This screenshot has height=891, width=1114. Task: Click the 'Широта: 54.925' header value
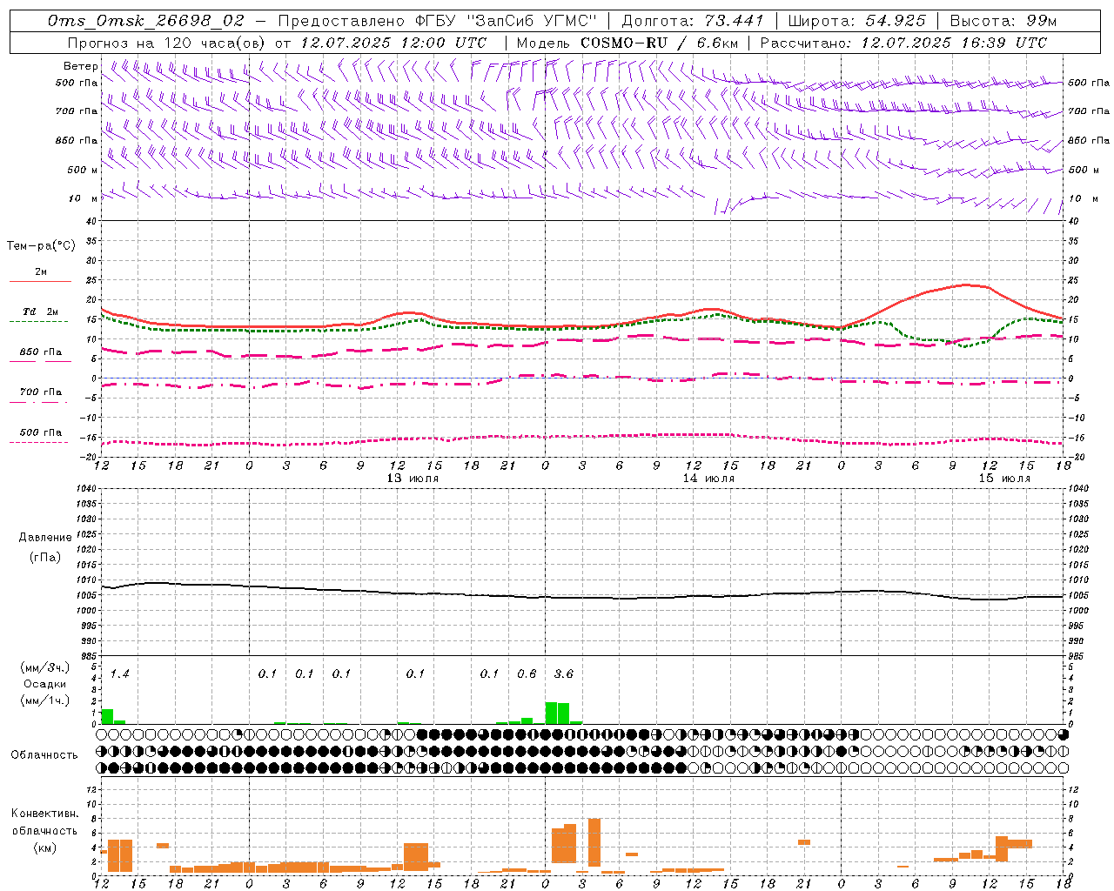[856, 20]
